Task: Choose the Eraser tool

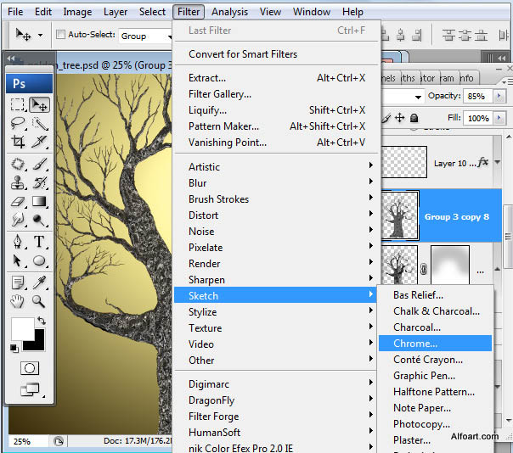Action: 18,202
